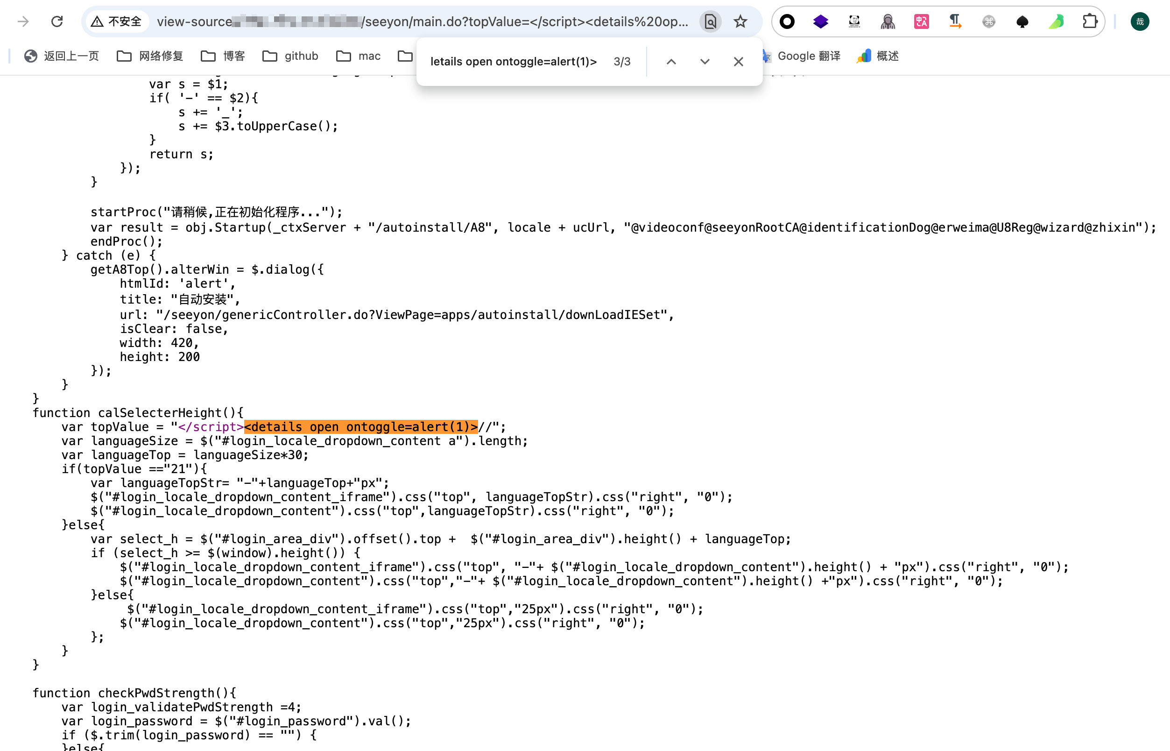This screenshot has height=751, width=1170.
Task: Jump to the next find result
Action: [x=705, y=62]
